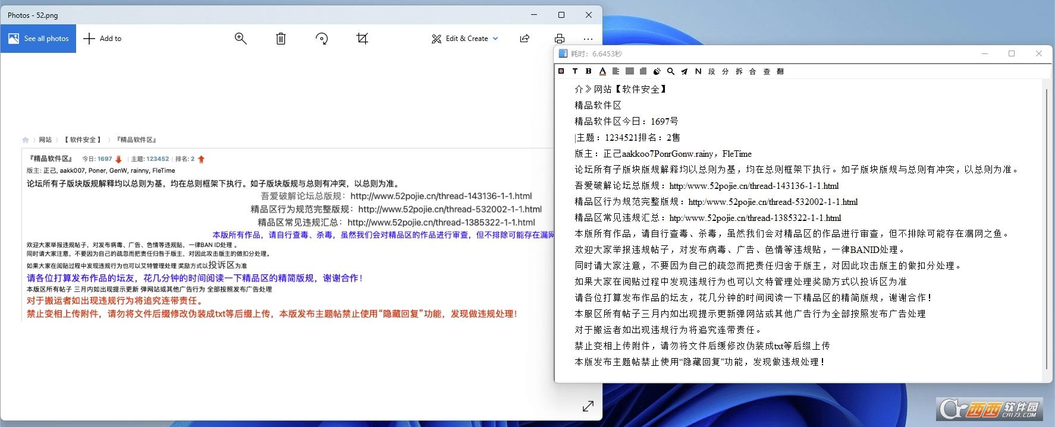Image resolution: width=1055 pixels, height=427 pixels.
Task: Click the last OCR line 本版发布主题帖禁止使用
Action: pos(700,362)
